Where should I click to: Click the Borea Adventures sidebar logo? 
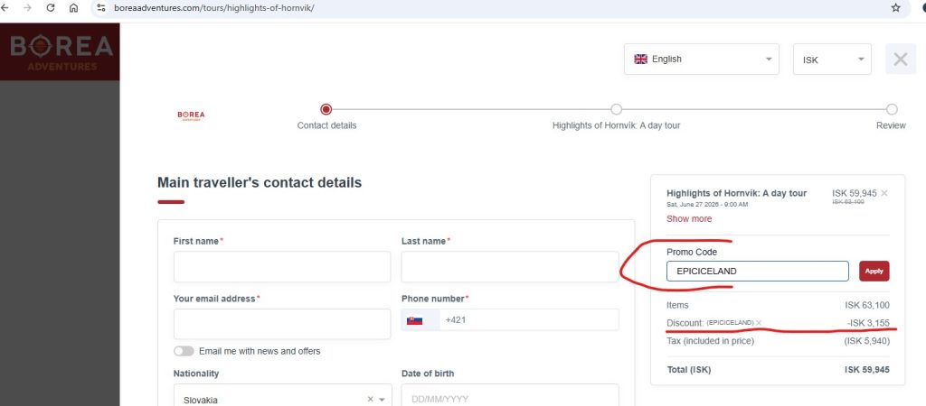[x=60, y=52]
